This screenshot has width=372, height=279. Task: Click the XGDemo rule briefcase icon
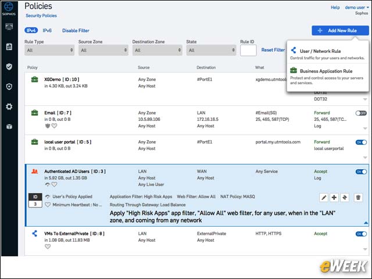tap(35, 80)
